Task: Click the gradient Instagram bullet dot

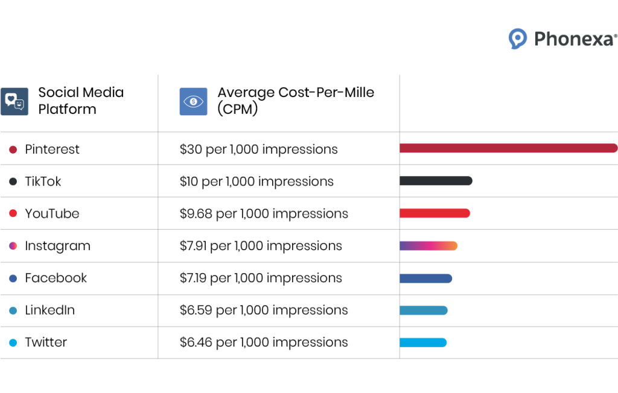Action: [x=13, y=246]
